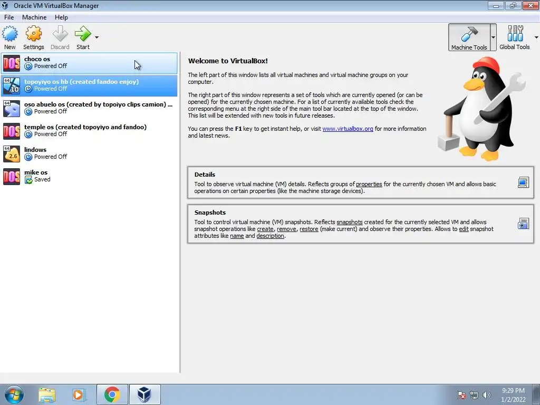Click the mike os DOS icon
The height and width of the screenshot is (405, 540).
[12, 177]
